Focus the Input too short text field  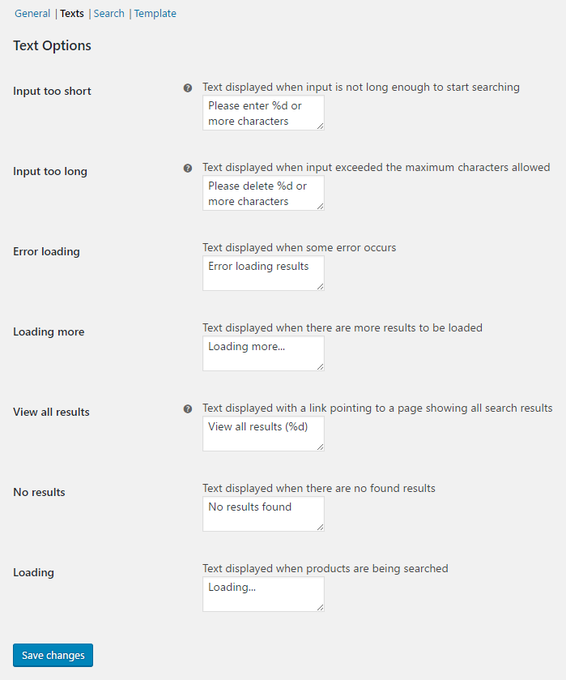(263, 113)
